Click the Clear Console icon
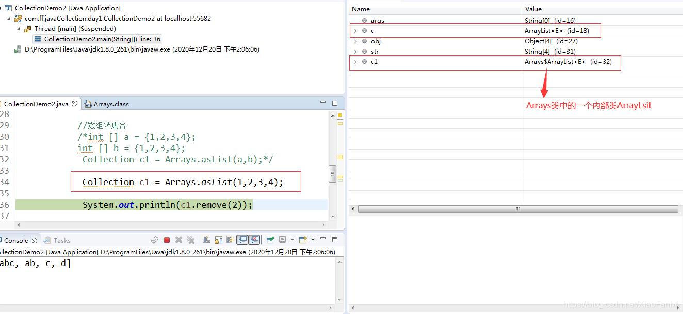683x314 pixels. [206, 240]
